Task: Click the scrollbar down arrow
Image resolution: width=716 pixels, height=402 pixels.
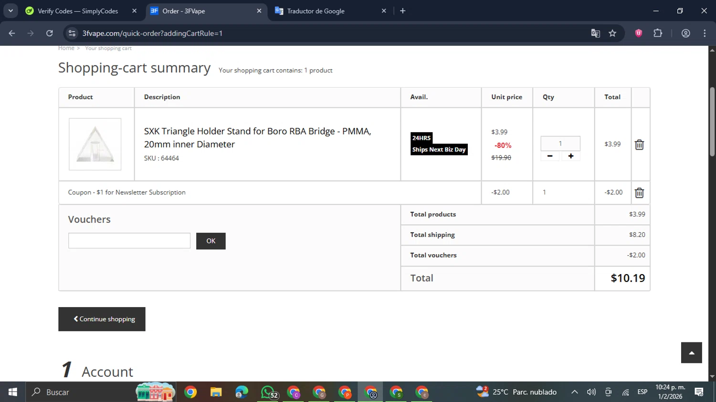Action: [x=712, y=377]
